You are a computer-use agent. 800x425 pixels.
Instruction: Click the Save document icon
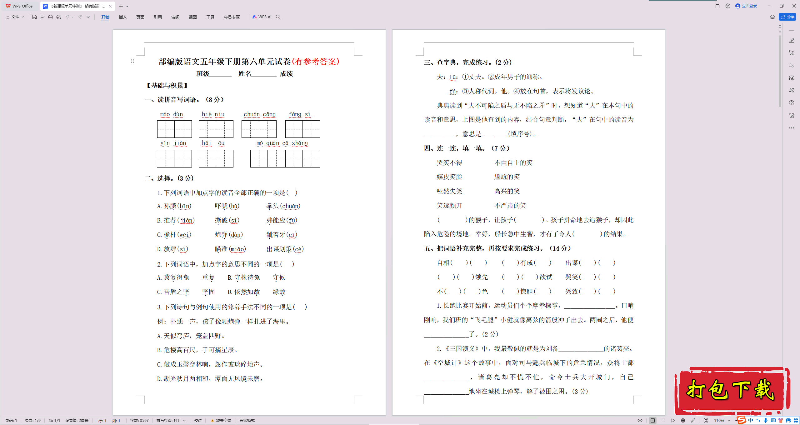coord(34,17)
